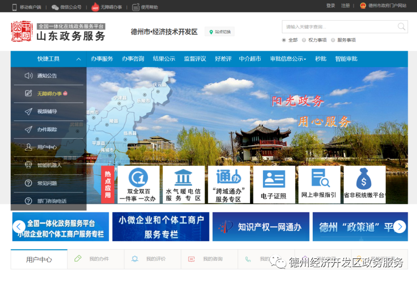The height and width of the screenshot is (281, 417).
Task: Open the 好差评 menu item
Action: click(x=223, y=59)
